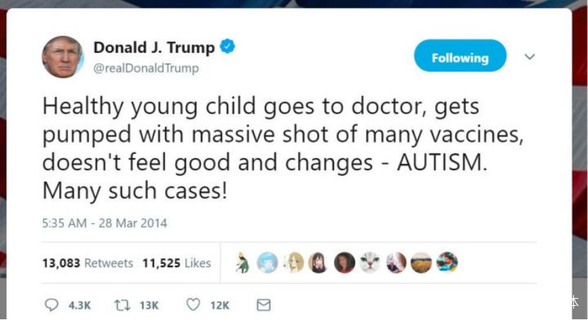Click the first liker avatar with green figure
The width and height of the screenshot is (588, 320).
[x=242, y=262]
